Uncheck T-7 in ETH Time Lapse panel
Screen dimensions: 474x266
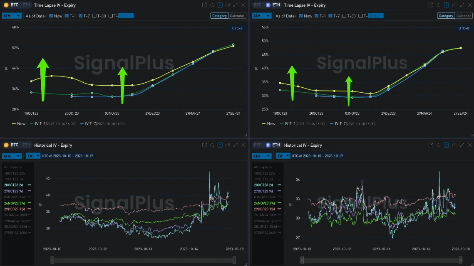point(330,16)
